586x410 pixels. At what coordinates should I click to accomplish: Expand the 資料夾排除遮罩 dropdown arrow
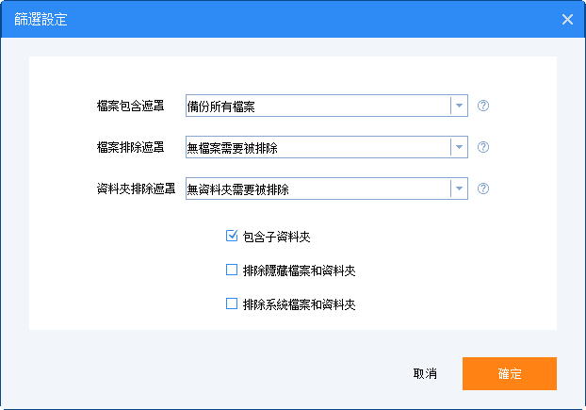coord(459,189)
